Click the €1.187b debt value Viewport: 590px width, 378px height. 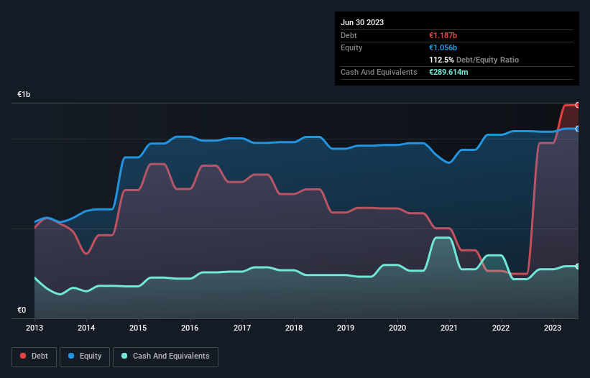point(443,35)
